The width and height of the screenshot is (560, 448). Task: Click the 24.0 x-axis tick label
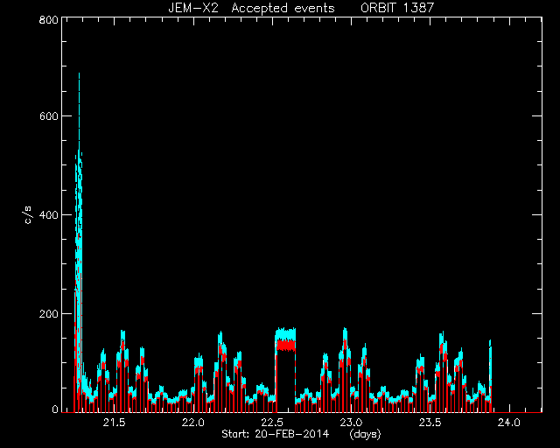509,423
